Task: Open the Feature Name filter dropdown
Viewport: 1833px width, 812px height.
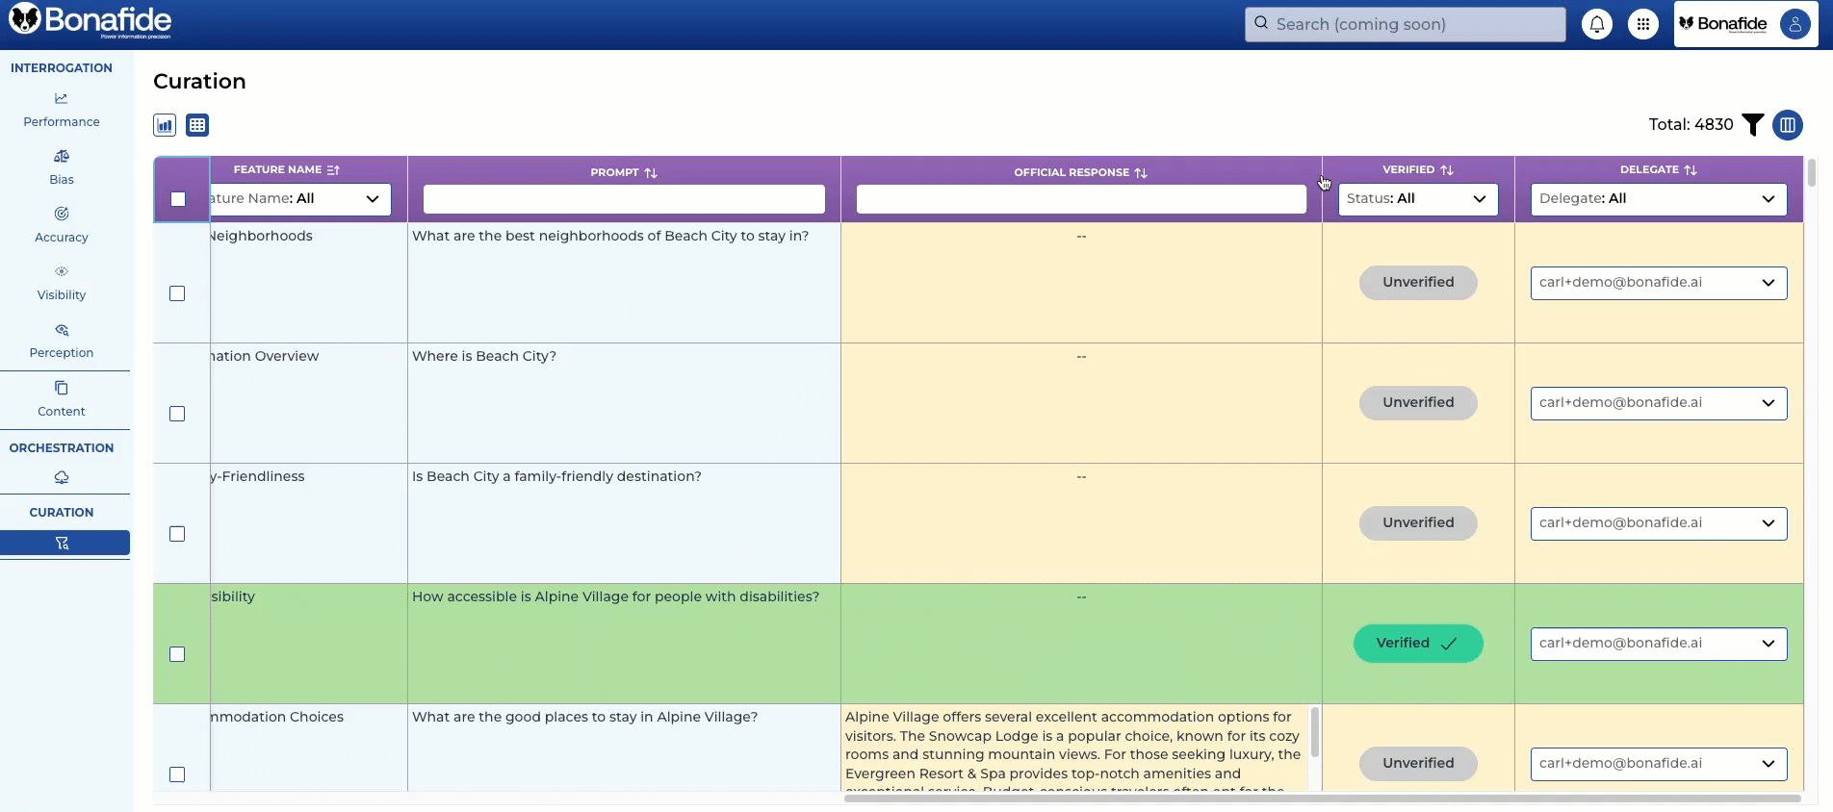Action: (x=300, y=199)
